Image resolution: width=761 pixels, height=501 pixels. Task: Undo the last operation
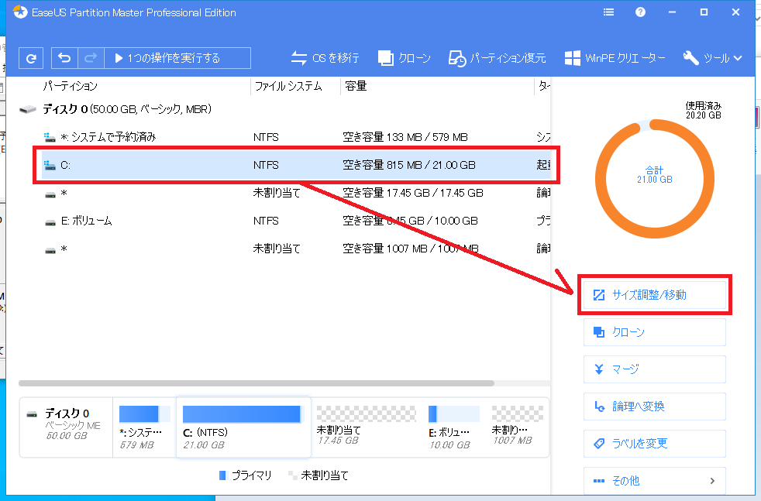point(64,57)
